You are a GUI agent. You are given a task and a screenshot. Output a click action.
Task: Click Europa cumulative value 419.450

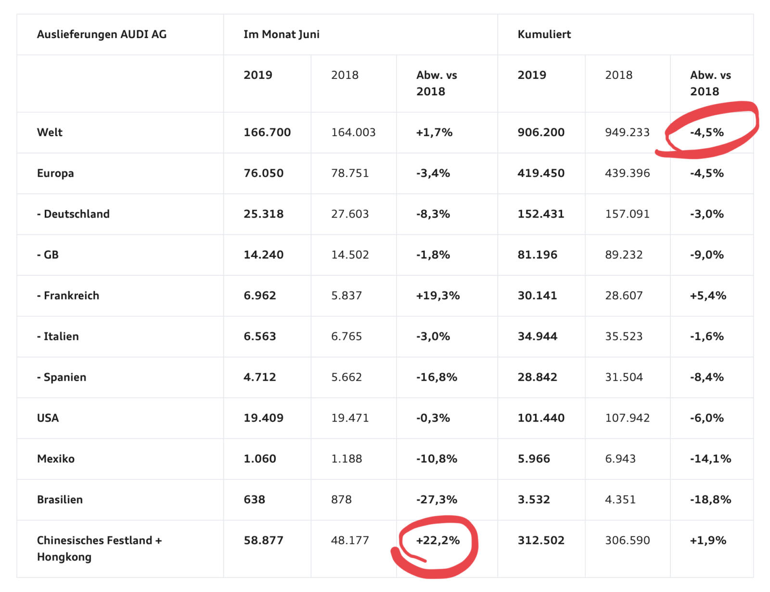(x=541, y=173)
